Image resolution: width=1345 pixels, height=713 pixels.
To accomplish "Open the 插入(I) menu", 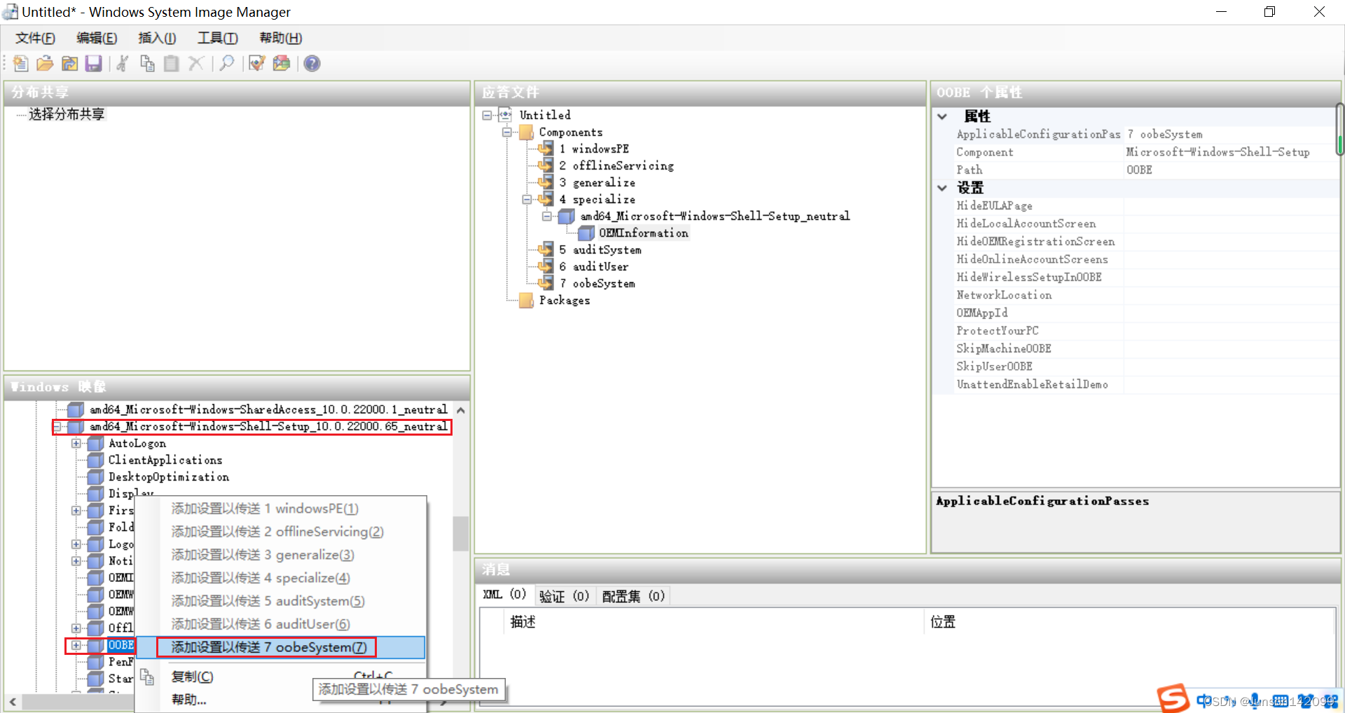I will [x=157, y=38].
